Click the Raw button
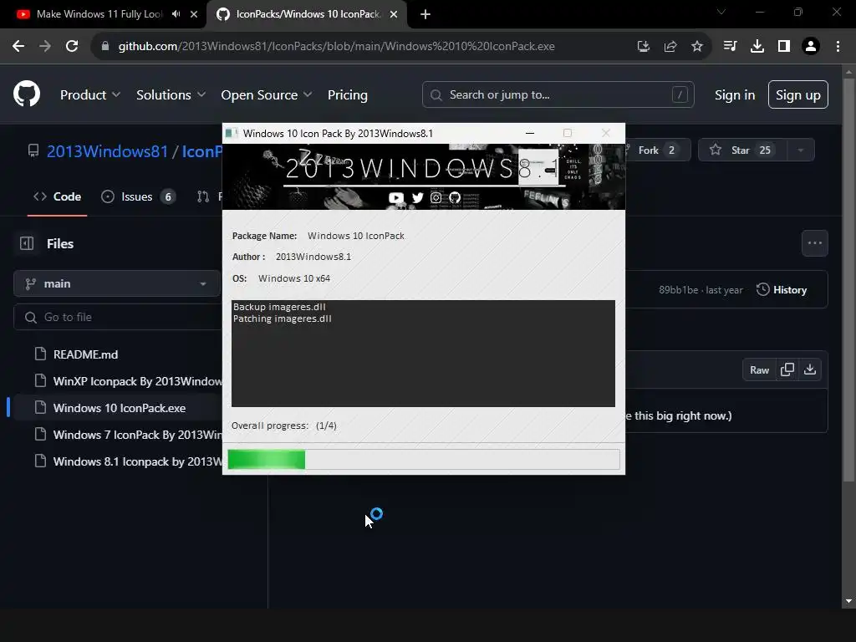 759,369
